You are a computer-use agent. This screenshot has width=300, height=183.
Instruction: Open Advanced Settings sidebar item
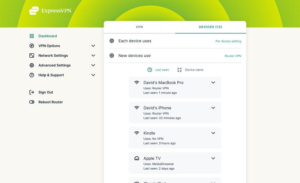tap(54, 65)
